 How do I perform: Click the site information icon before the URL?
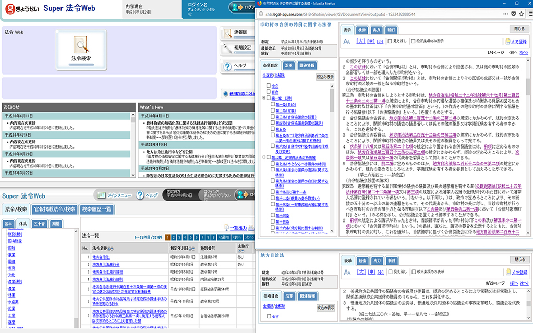click(x=261, y=14)
